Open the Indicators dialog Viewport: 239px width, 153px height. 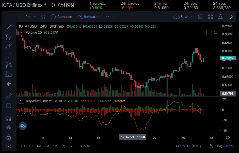click(89, 17)
